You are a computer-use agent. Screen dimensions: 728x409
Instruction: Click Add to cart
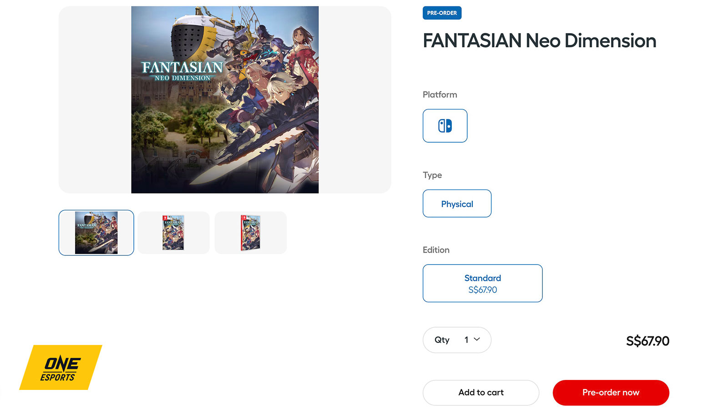[x=480, y=393]
